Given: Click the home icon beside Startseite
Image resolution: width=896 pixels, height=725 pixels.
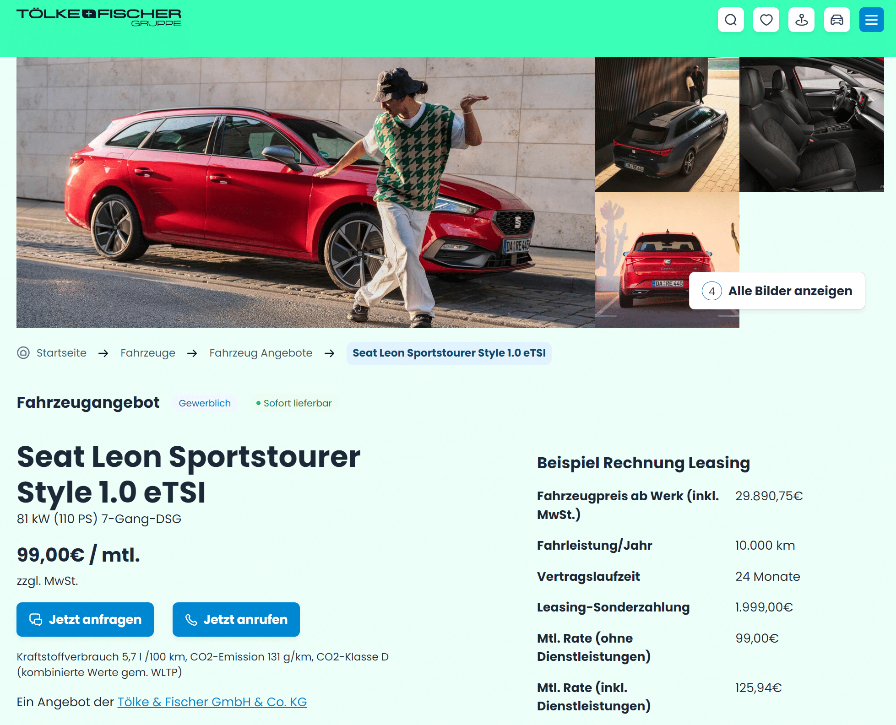Looking at the screenshot, I should pyautogui.click(x=23, y=353).
